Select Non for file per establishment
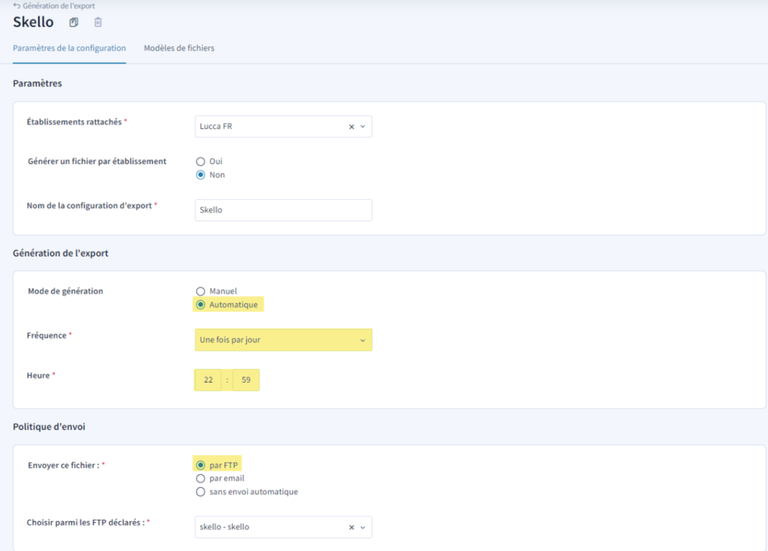The height and width of the screenshot is (551, 768). pyautogui.click(x=200, y=175)
